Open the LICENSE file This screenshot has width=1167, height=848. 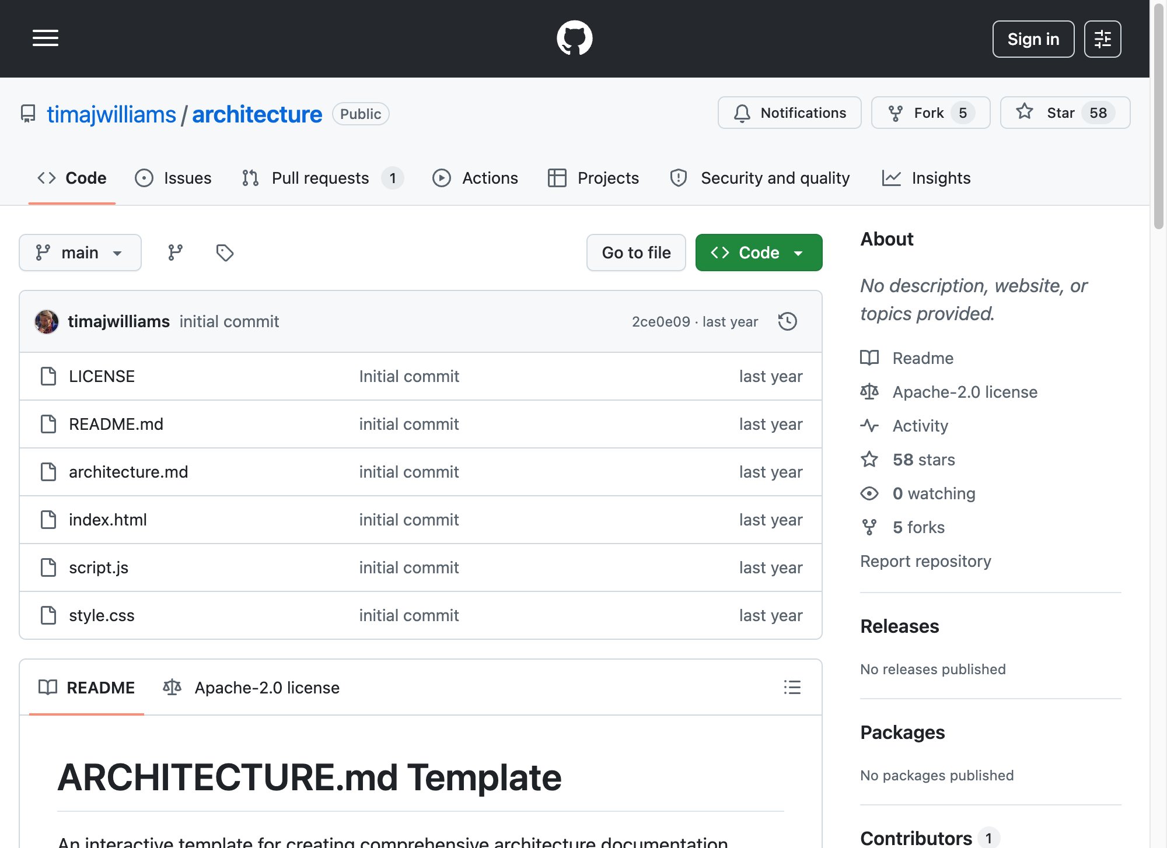click(102, 376)
